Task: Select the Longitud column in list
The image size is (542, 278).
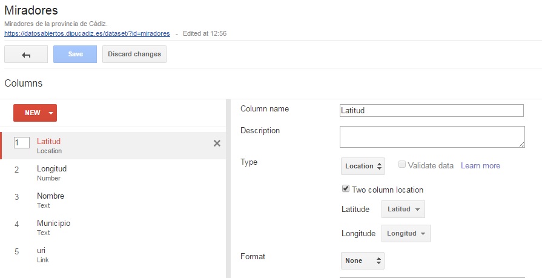Action: pos(113,173)
